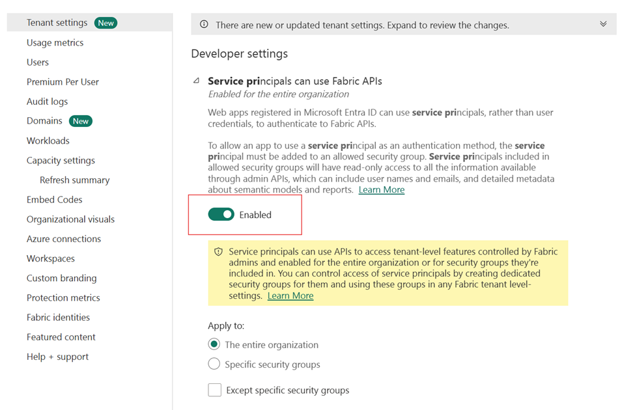Image resolution: width=635 pixels, height=410 pixels.
Task: Click the info icon in the notification banner
Action: point(204,25)
